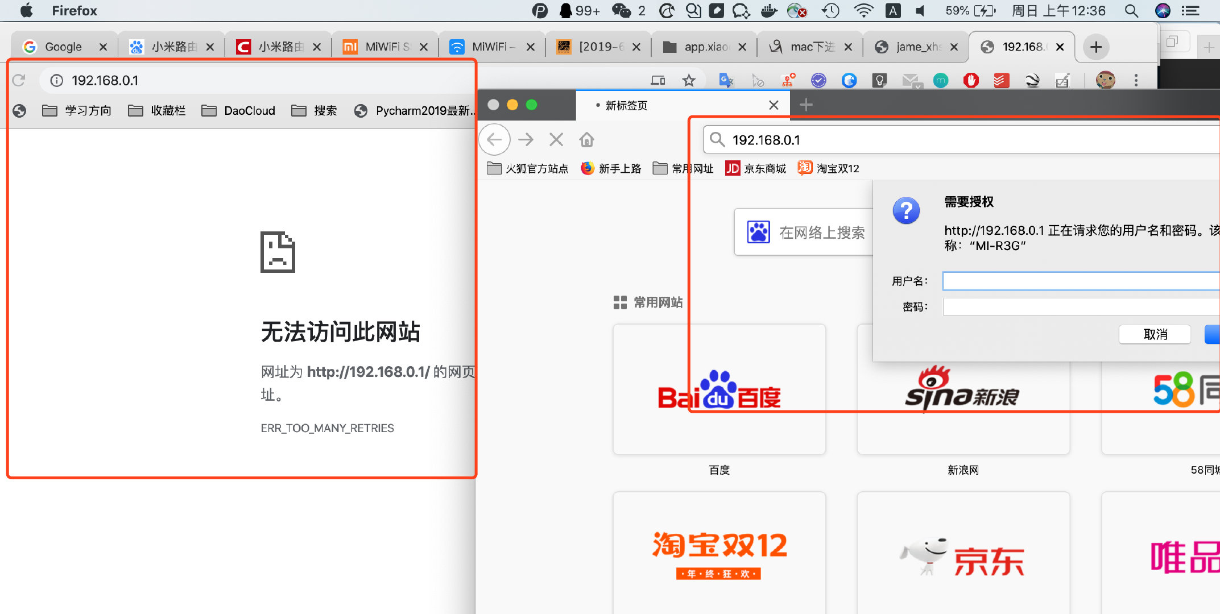The width and height of the screenshot is (1220, 614).
Task: Open the 常用网址 bookmark folder
Action: pyautogui.click(x=683, y=168)
